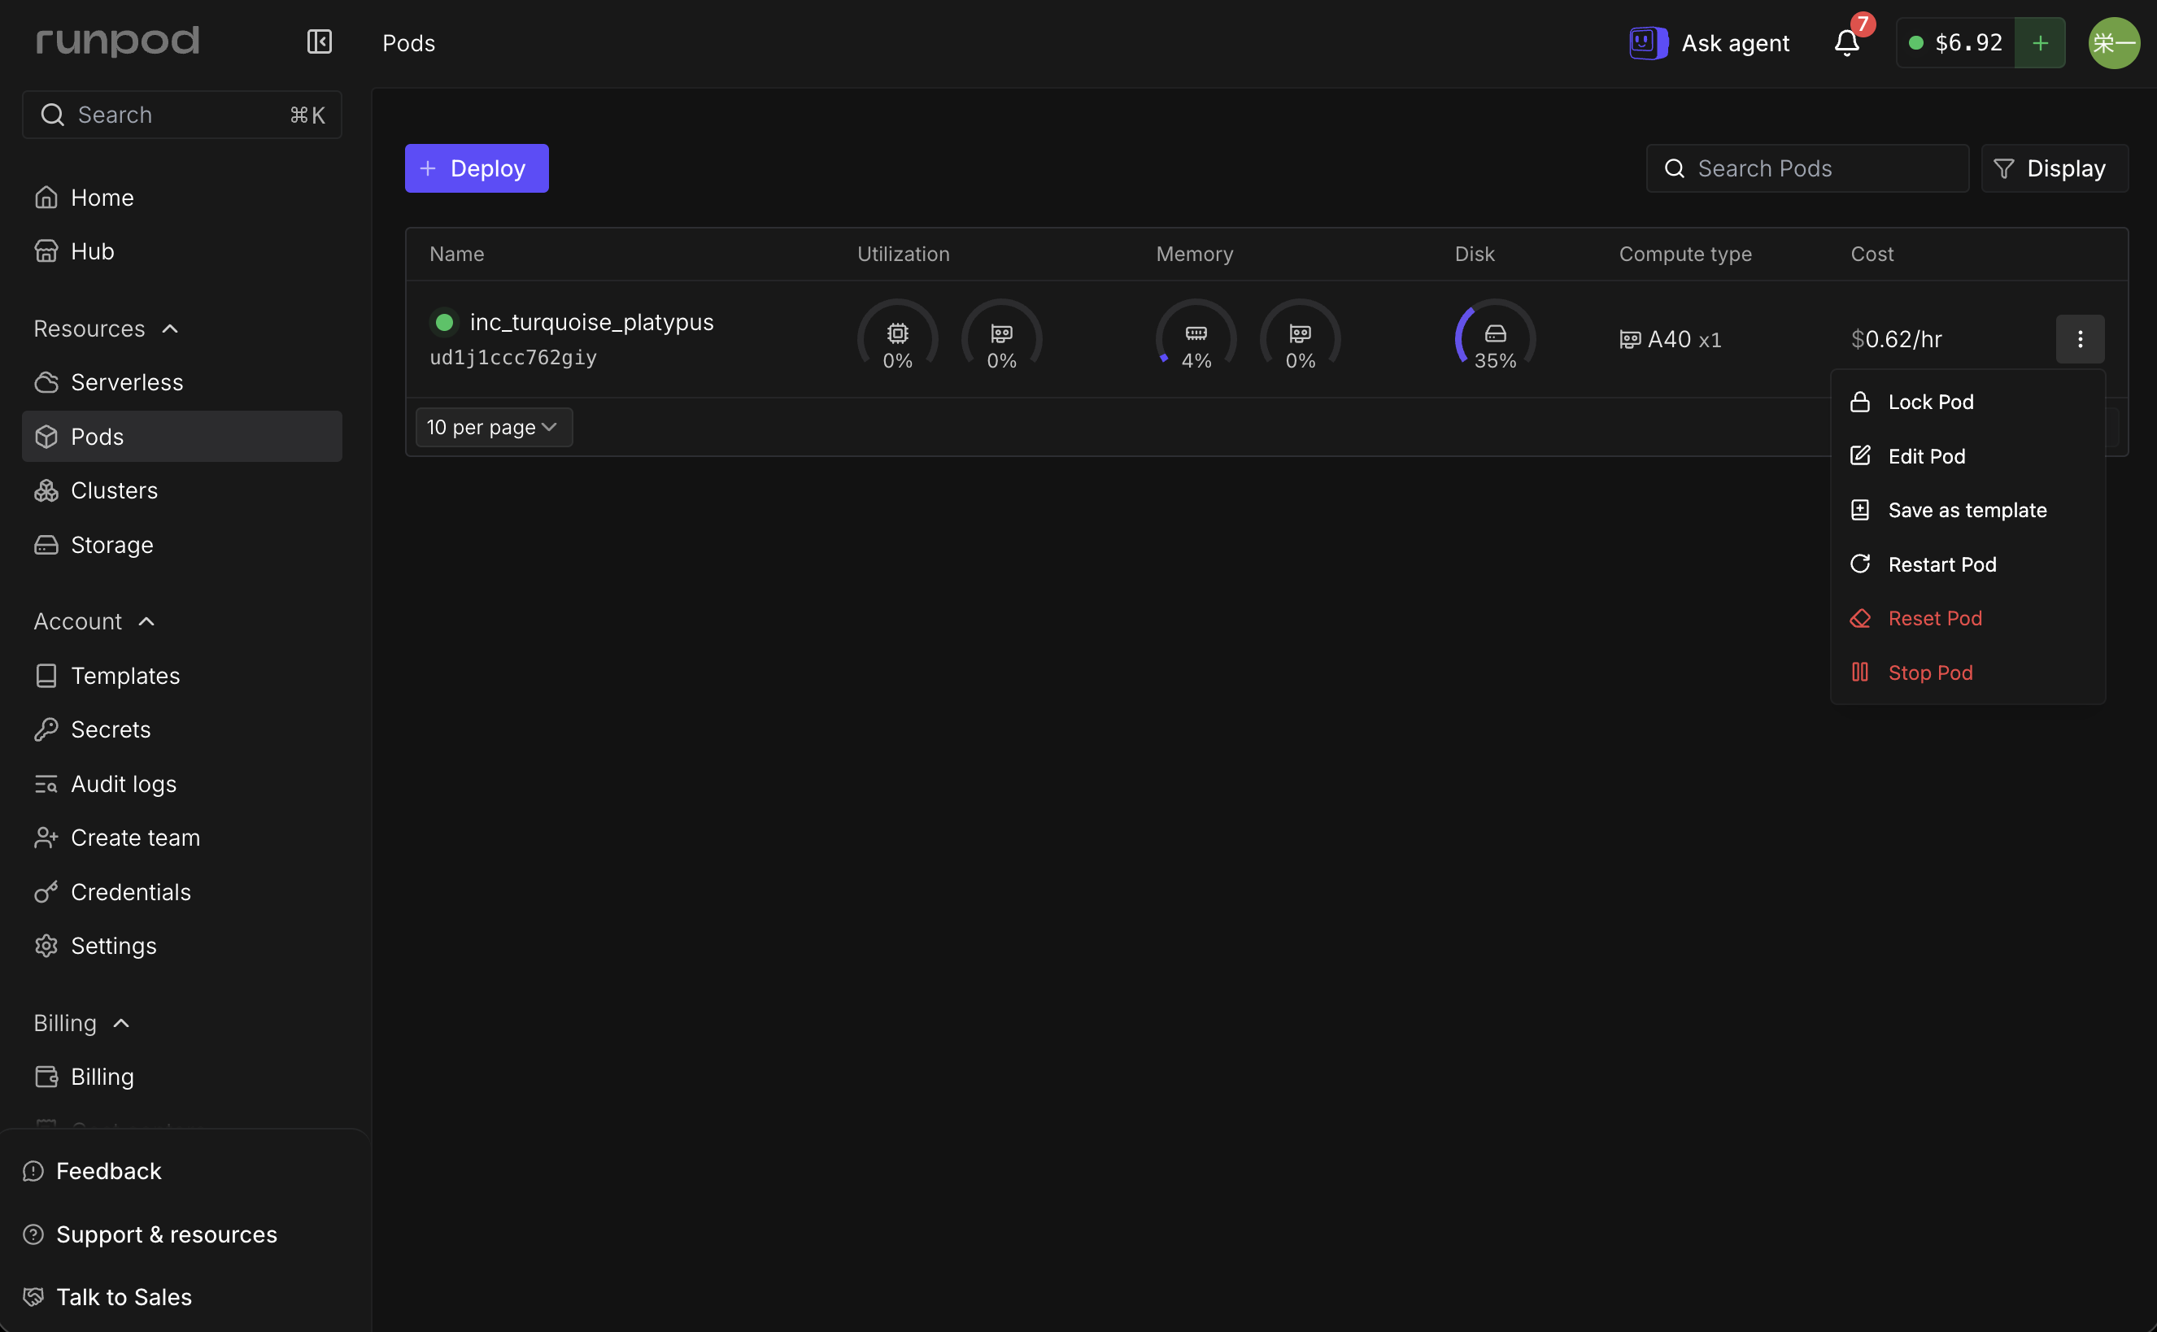Screen dimensions: 2157x1332
Task: Focus the sidebar Search box
Action: point(181,115)
